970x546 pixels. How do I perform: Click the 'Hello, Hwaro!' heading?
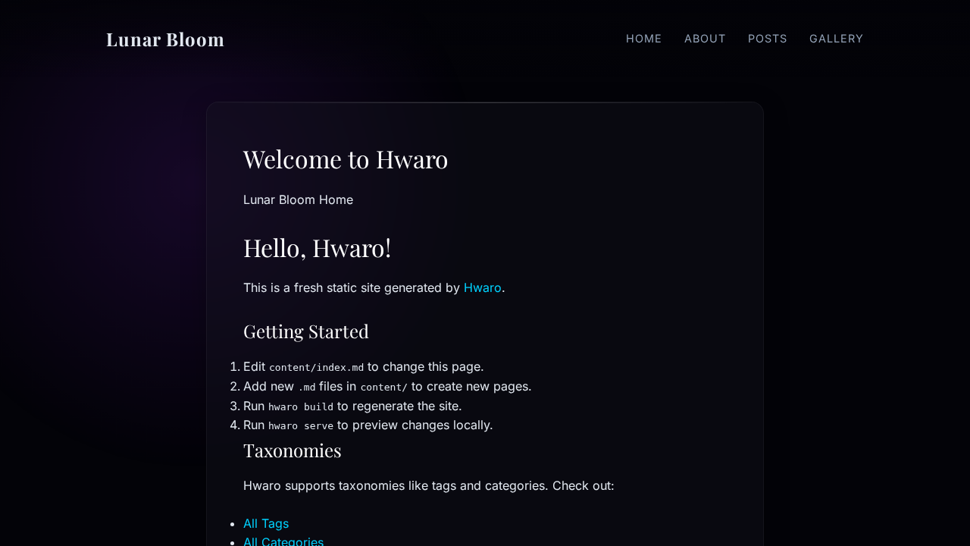click(318, 248)
